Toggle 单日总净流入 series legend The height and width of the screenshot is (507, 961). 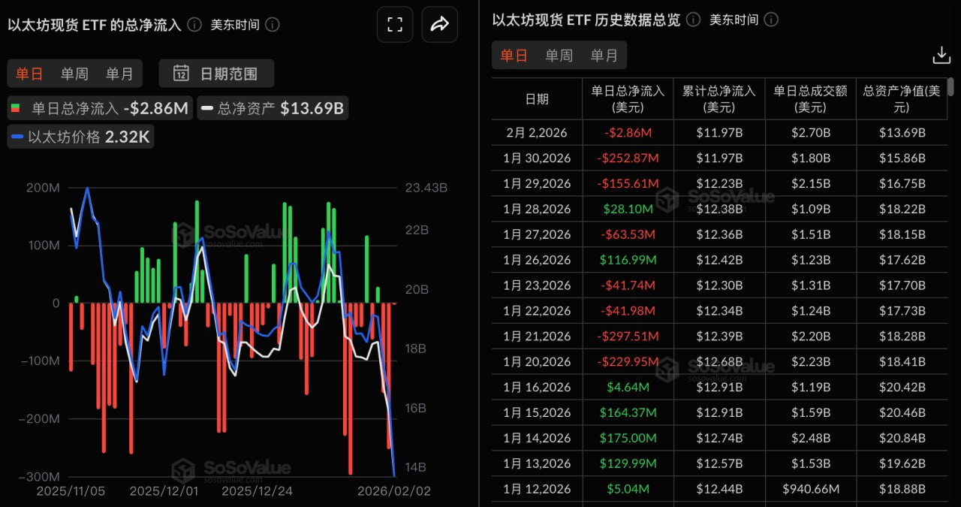99,108
